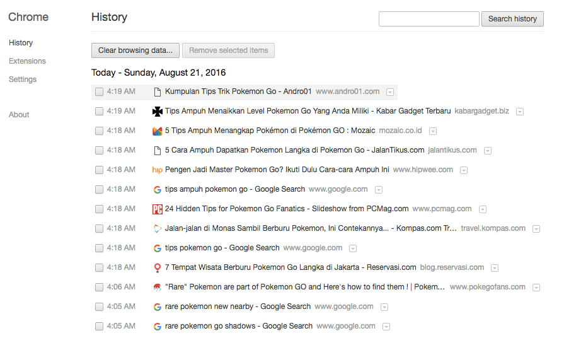Click the Mozaic site favicon
The height and width of the screenshot is (338, 564).
pyautogui.click(x=158, y=131)
